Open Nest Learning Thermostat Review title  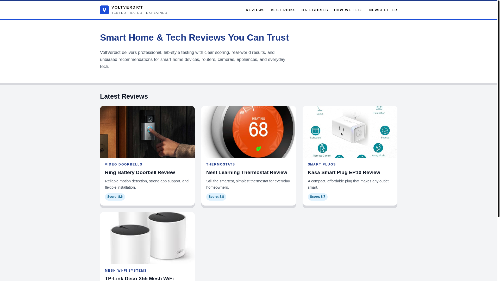(x=246, y=173)
